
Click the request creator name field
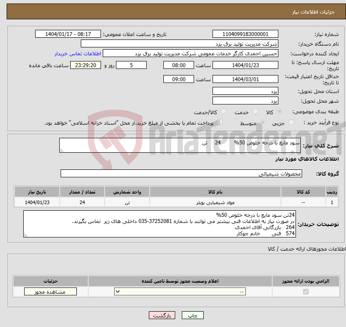click(191, 54)
